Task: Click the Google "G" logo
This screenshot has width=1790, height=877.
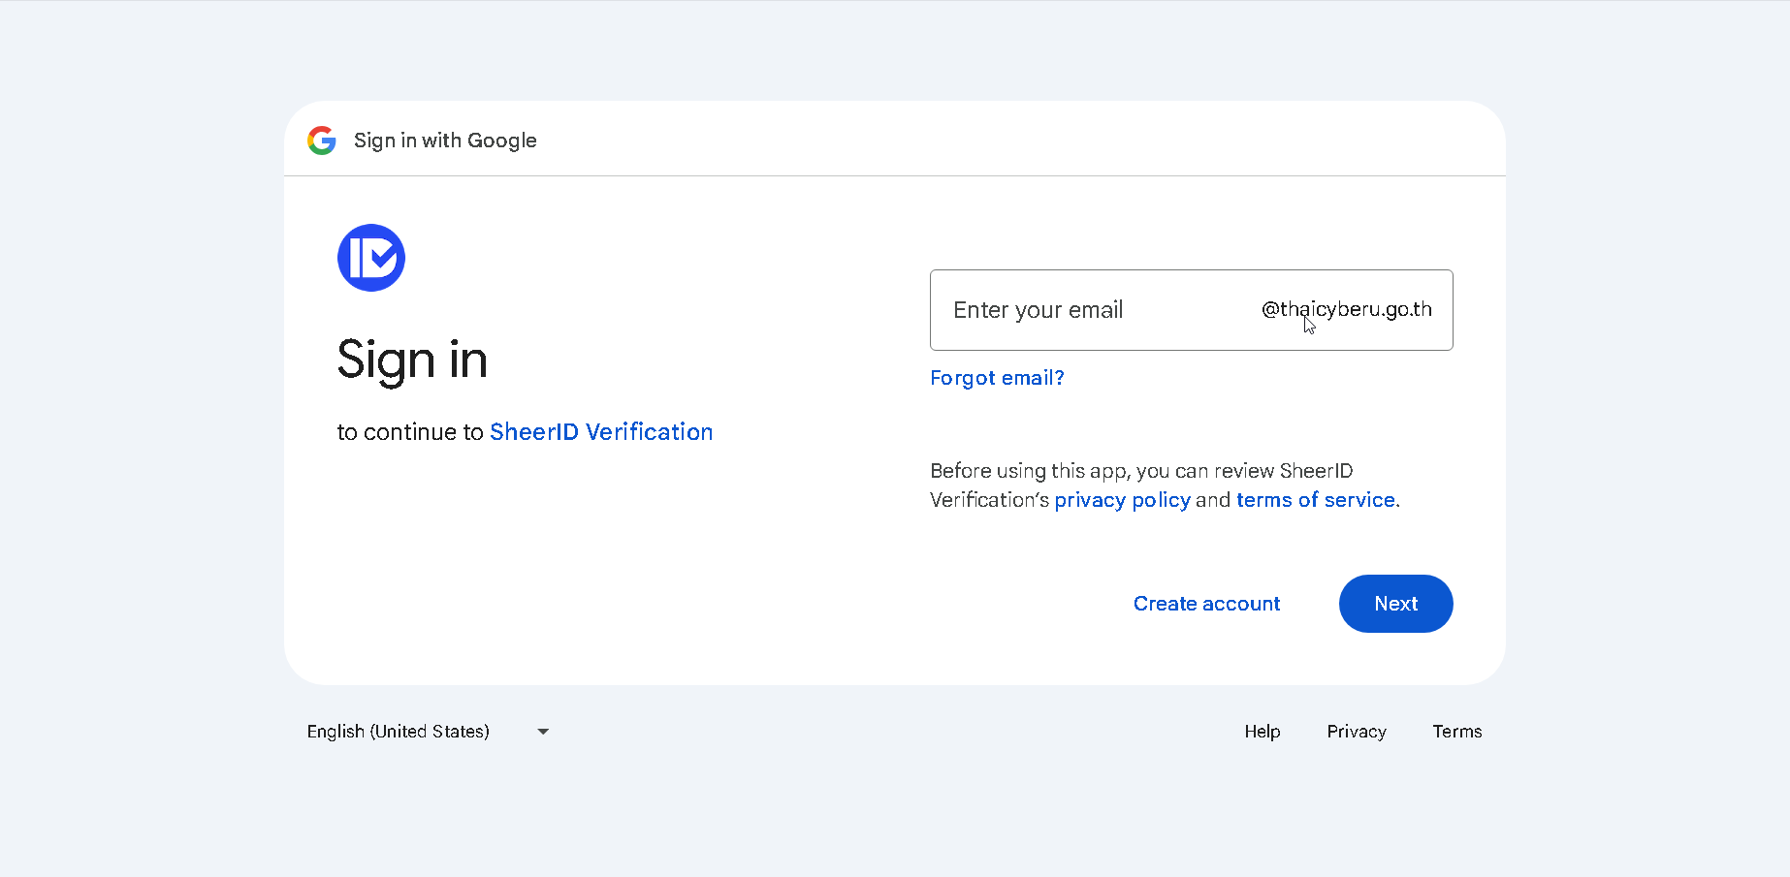Action: coord(322,141)
